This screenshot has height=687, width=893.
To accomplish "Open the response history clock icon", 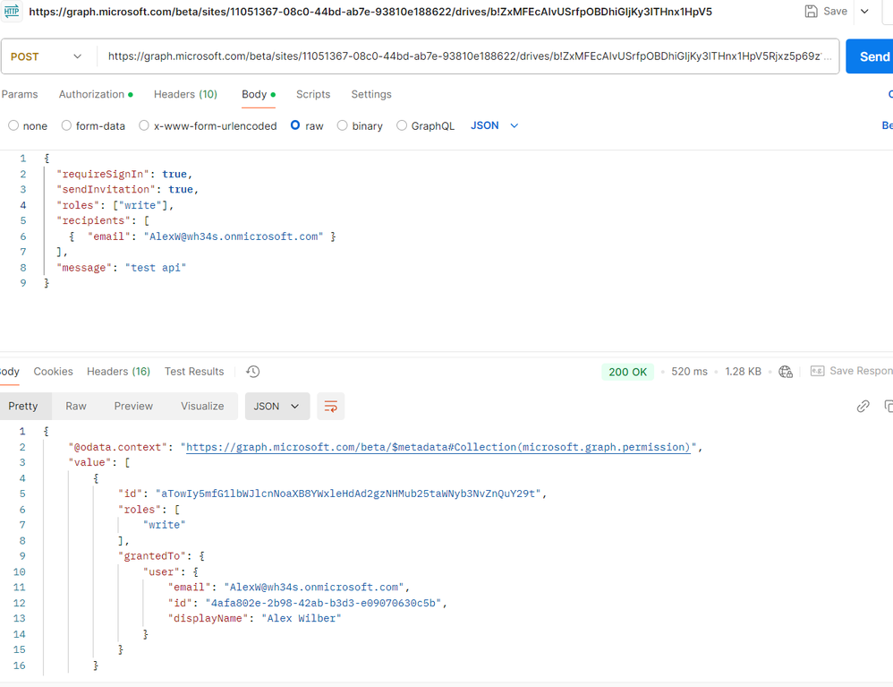I will 253,372.
